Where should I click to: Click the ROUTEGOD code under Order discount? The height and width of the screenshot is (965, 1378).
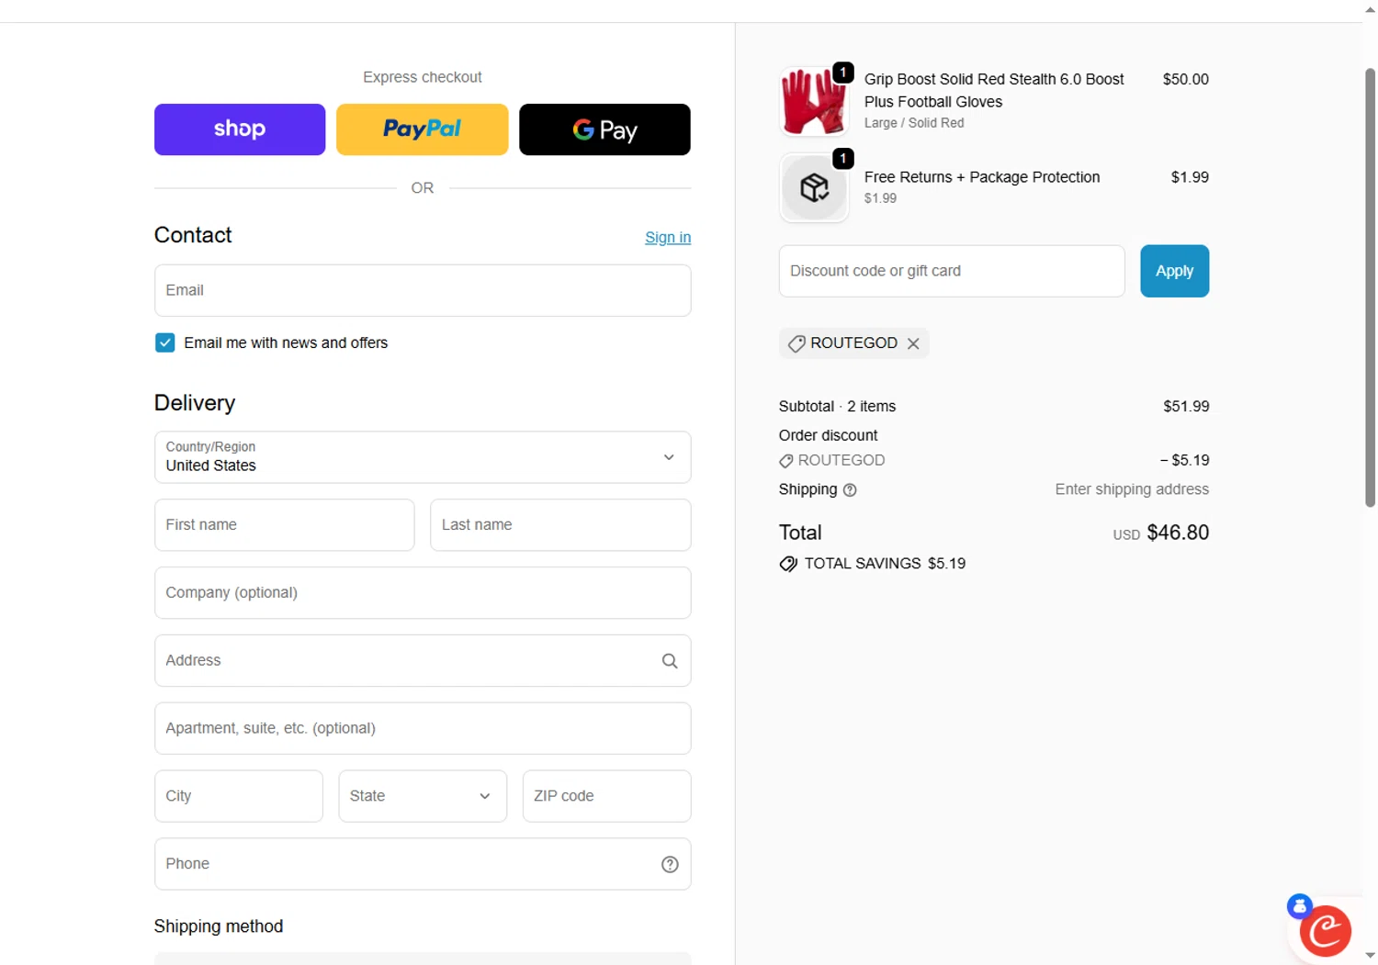[841, 460]
